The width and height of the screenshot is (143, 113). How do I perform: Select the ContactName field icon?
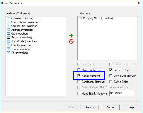pyautogui.click(x=9, y=22)
